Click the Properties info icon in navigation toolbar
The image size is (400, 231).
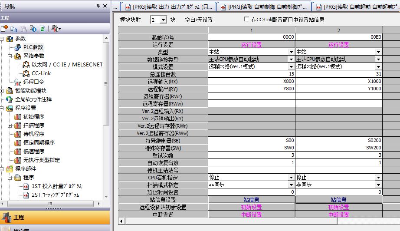(33, 29)
